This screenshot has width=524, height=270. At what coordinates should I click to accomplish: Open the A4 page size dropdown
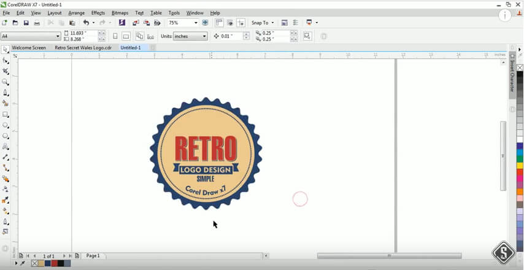pos(58,36)
